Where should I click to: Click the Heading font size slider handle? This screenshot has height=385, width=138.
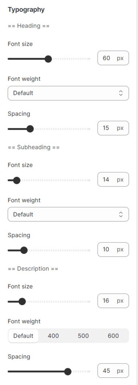coord(49,59)
